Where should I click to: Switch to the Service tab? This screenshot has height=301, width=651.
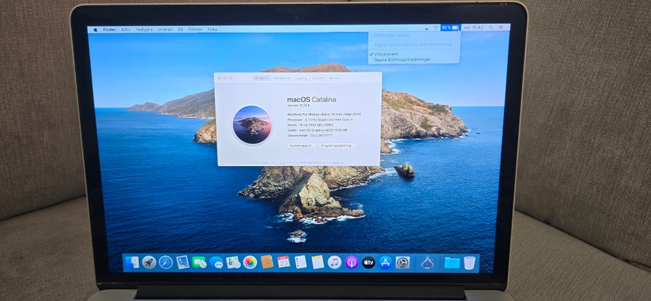pos(334,78)
